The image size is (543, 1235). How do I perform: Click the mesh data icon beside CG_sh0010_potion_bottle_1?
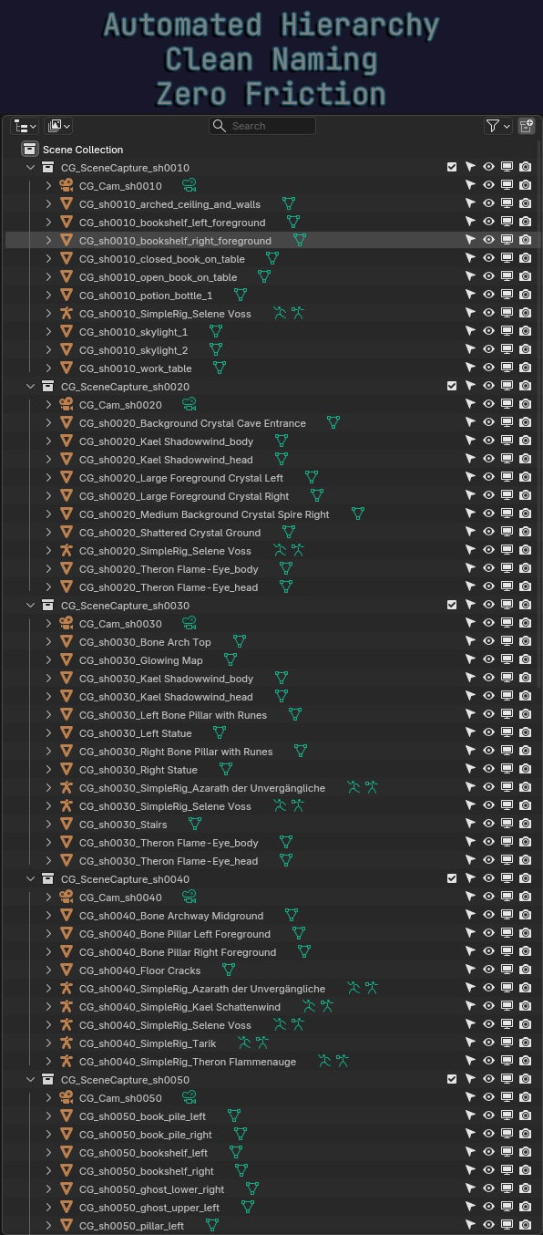pyautogui.click(x=241, y=296)
